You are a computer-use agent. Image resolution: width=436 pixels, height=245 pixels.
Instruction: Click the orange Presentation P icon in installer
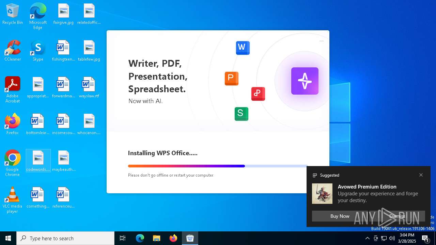(x=232, y=79)
